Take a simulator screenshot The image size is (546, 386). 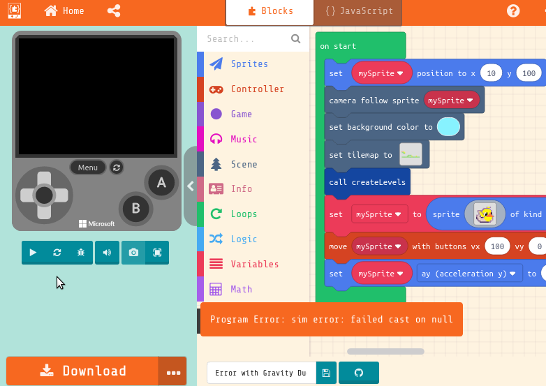point(133,253)
